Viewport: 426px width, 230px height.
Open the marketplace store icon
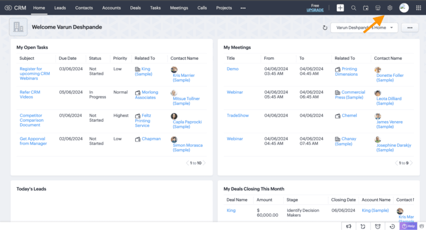tap(378, 8)
